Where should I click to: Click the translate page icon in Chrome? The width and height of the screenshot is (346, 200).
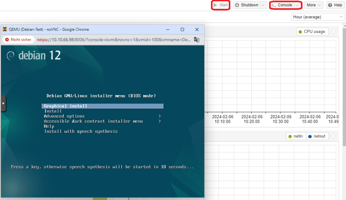pos(197,40)
